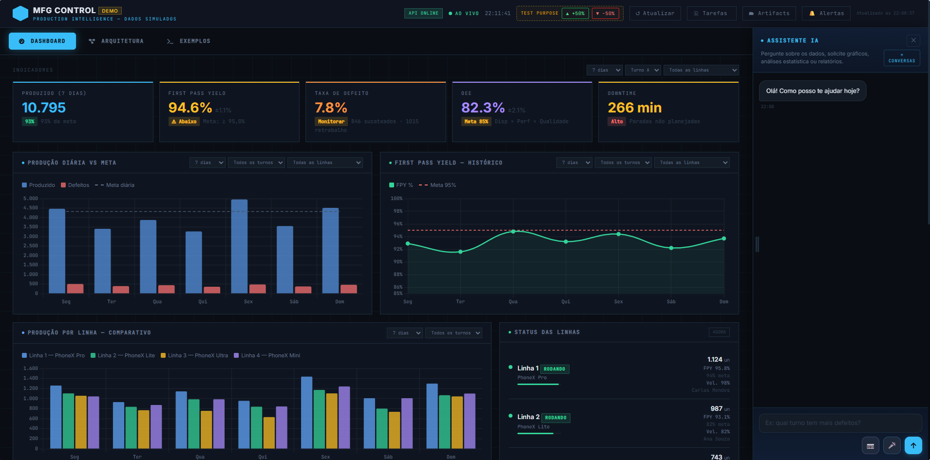
Task: Toggle Produzido legend in daily chart
Action: (x=38, y=185)
